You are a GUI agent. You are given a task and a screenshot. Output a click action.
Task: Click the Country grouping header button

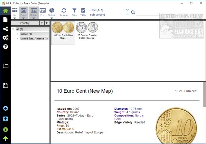pos(25,23)
